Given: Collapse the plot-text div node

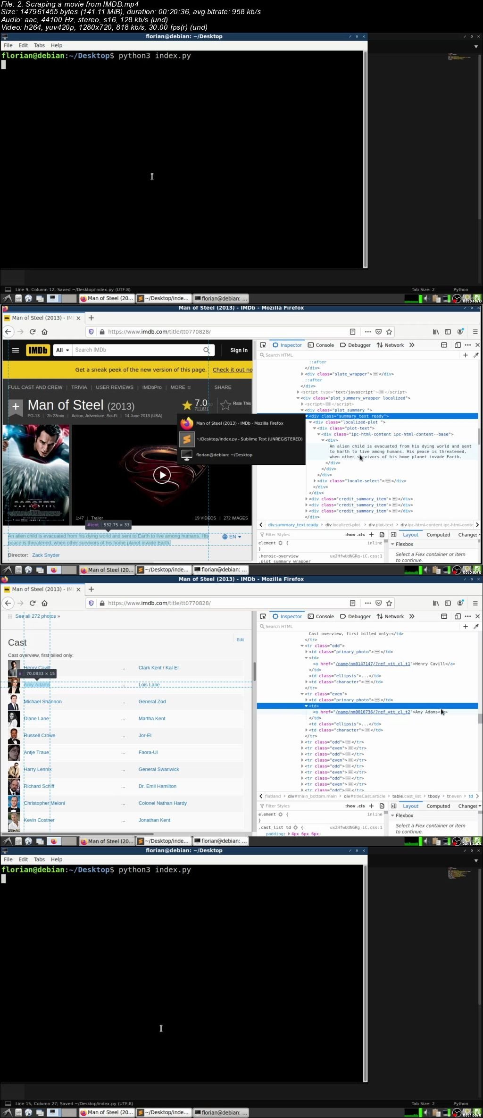Looking at the screenshot, I should (315, 428).
